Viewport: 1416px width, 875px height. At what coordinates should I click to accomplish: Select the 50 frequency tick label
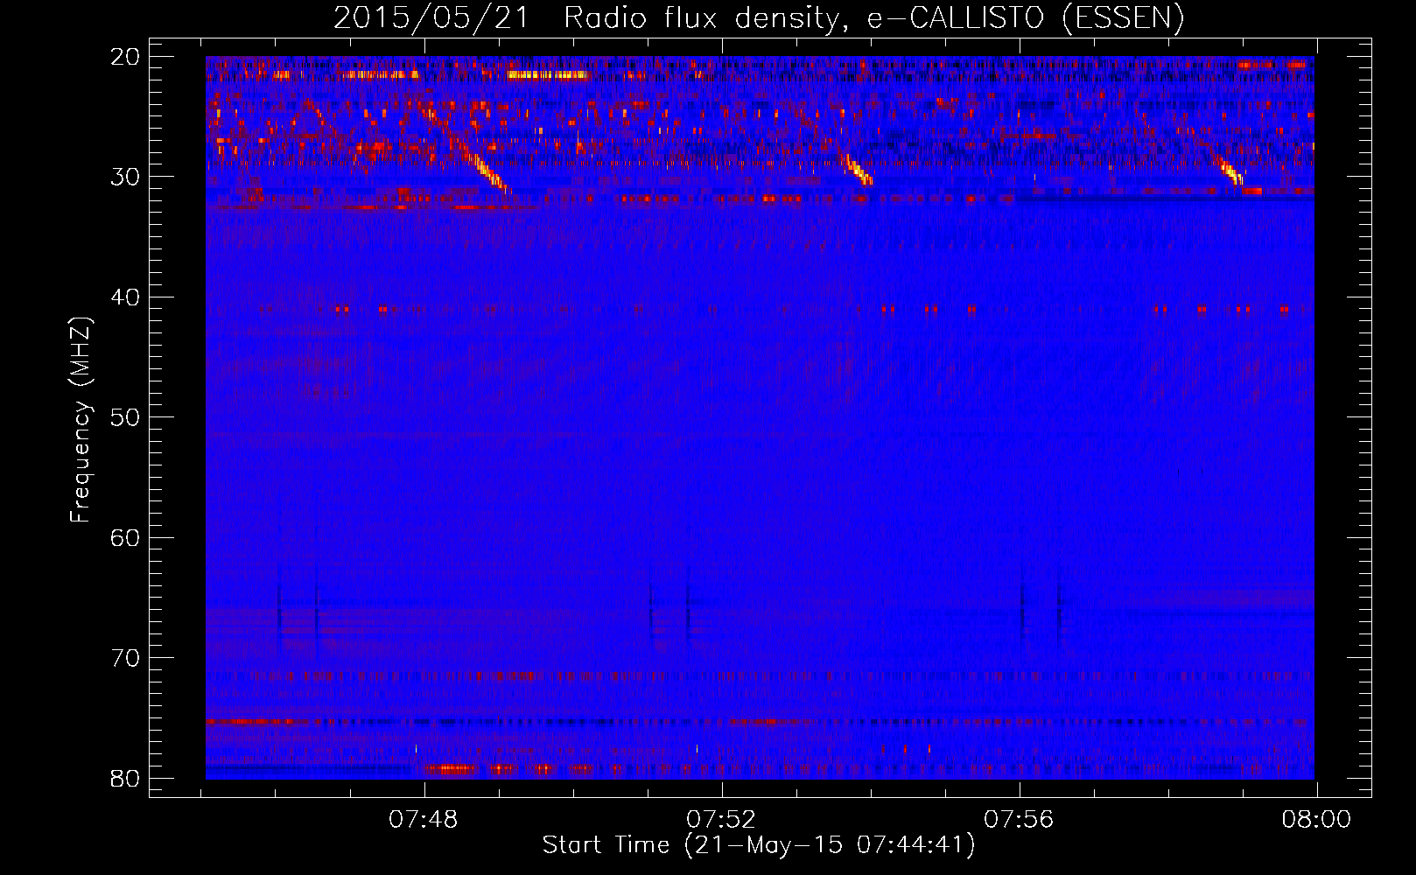pos(125,417)
